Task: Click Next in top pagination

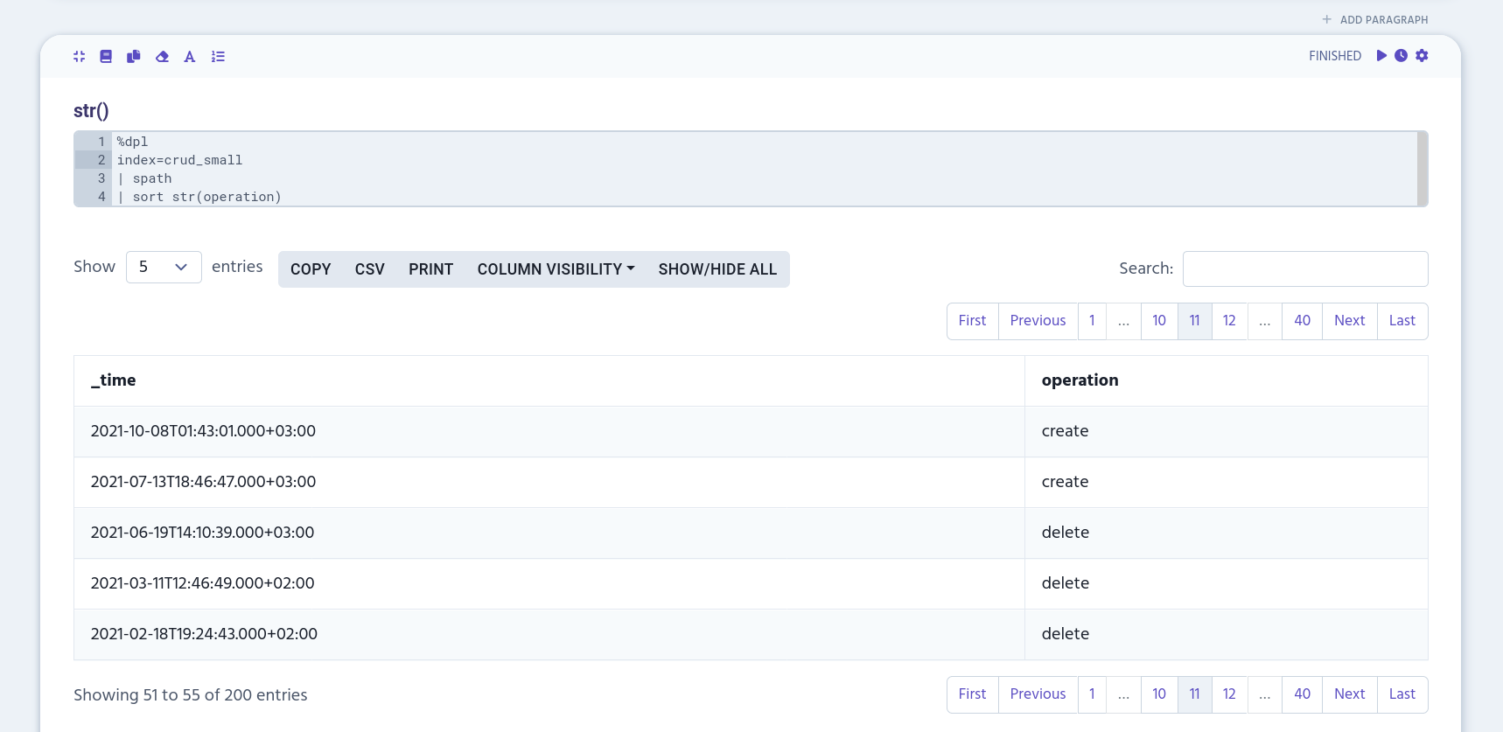Action: click(1350, 321)
